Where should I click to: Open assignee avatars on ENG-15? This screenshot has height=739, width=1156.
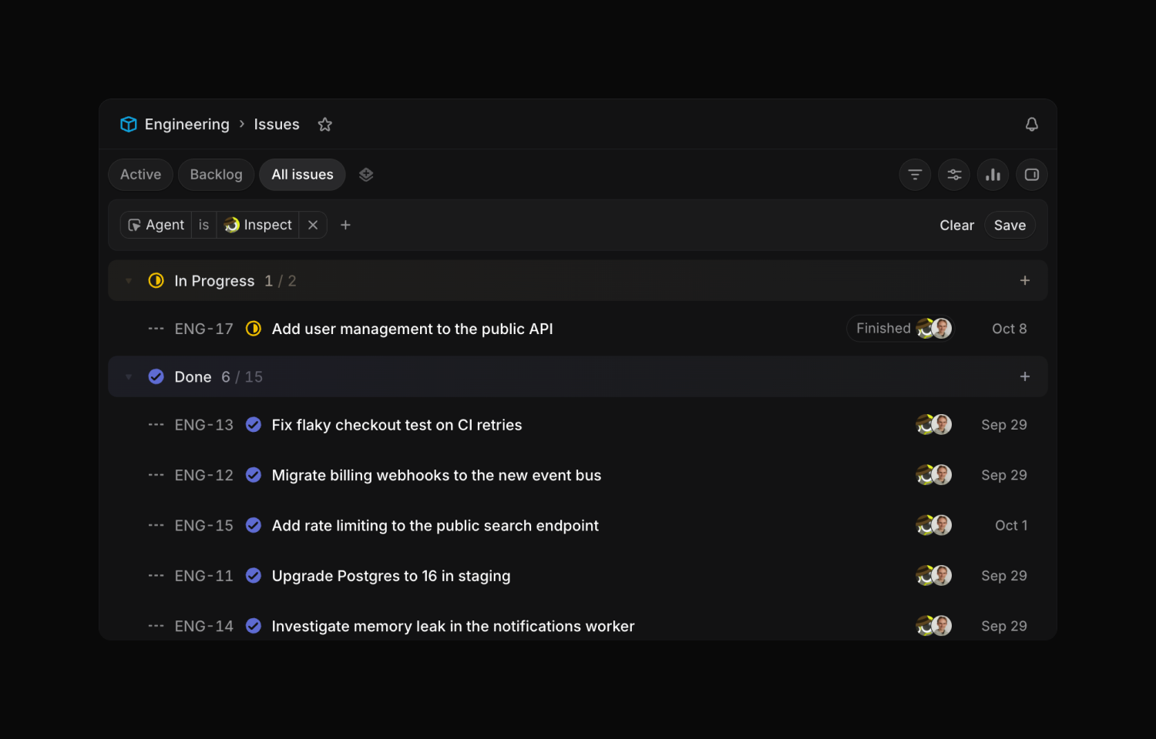point(934,526)
